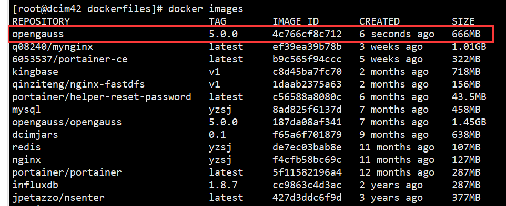Click the SIZE column header
The height and width of the screenshot is (206, 506).
point(463,21)
